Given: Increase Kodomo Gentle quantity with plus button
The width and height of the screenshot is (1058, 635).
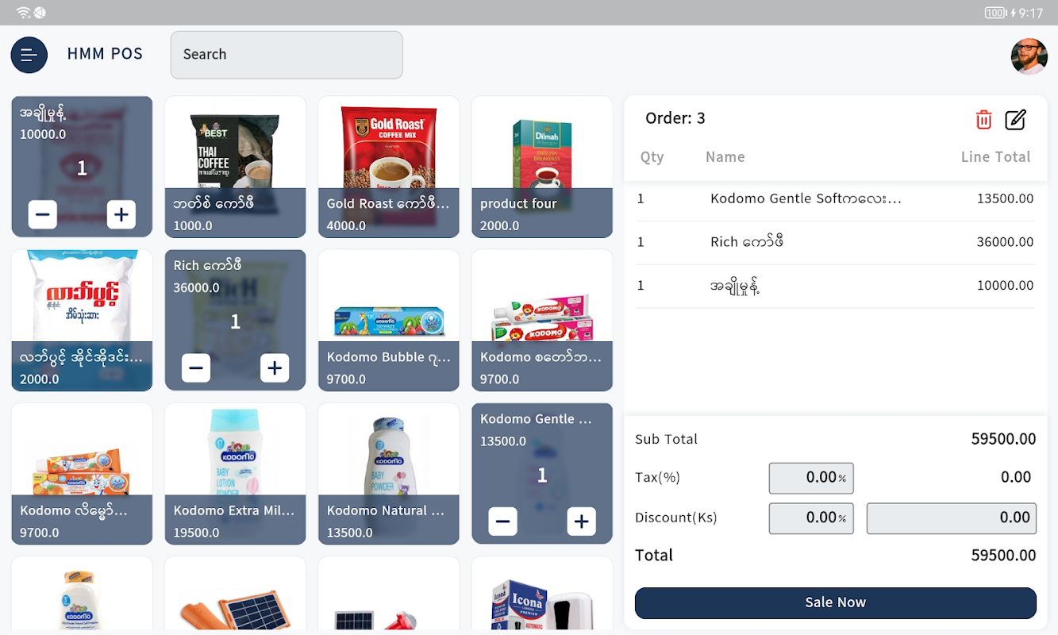Looking at the screenshot, I should (581, 521).
